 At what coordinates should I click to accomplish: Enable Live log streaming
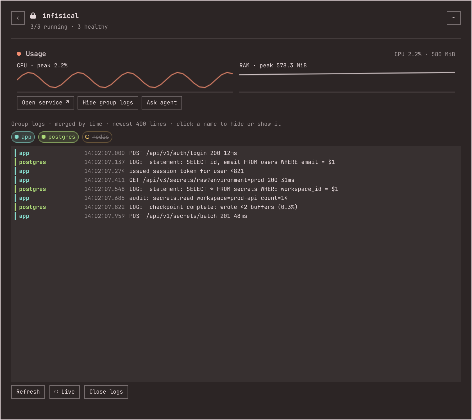[x=65, y=392]
